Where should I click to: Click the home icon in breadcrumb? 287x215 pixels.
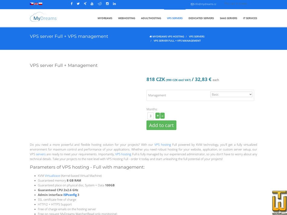[x=150, y=36]
